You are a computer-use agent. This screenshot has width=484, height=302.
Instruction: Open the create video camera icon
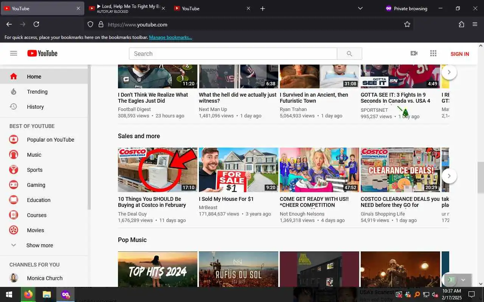click(x=414, y=53)
